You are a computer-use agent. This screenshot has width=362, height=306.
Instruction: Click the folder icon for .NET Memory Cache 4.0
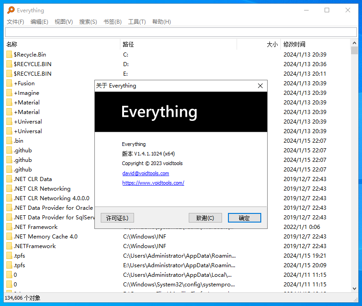pyautogui.click(x=9, y=237)
